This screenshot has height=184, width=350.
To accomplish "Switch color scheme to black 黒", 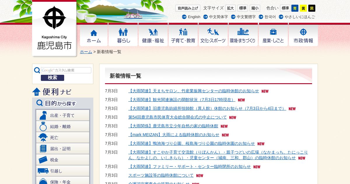I will pos(312,8).
